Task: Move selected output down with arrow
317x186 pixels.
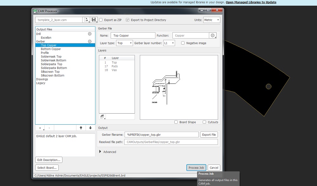Action: (90, 128)
